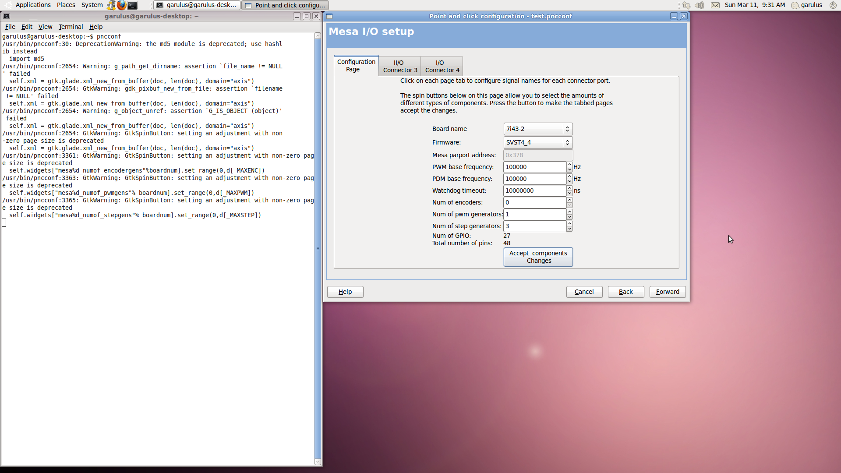Click the Tux penguin launcher icon
841x473 pixels.
(111, 5)
